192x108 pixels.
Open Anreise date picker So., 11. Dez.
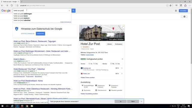pyautogui.click(x=94, y=64)
